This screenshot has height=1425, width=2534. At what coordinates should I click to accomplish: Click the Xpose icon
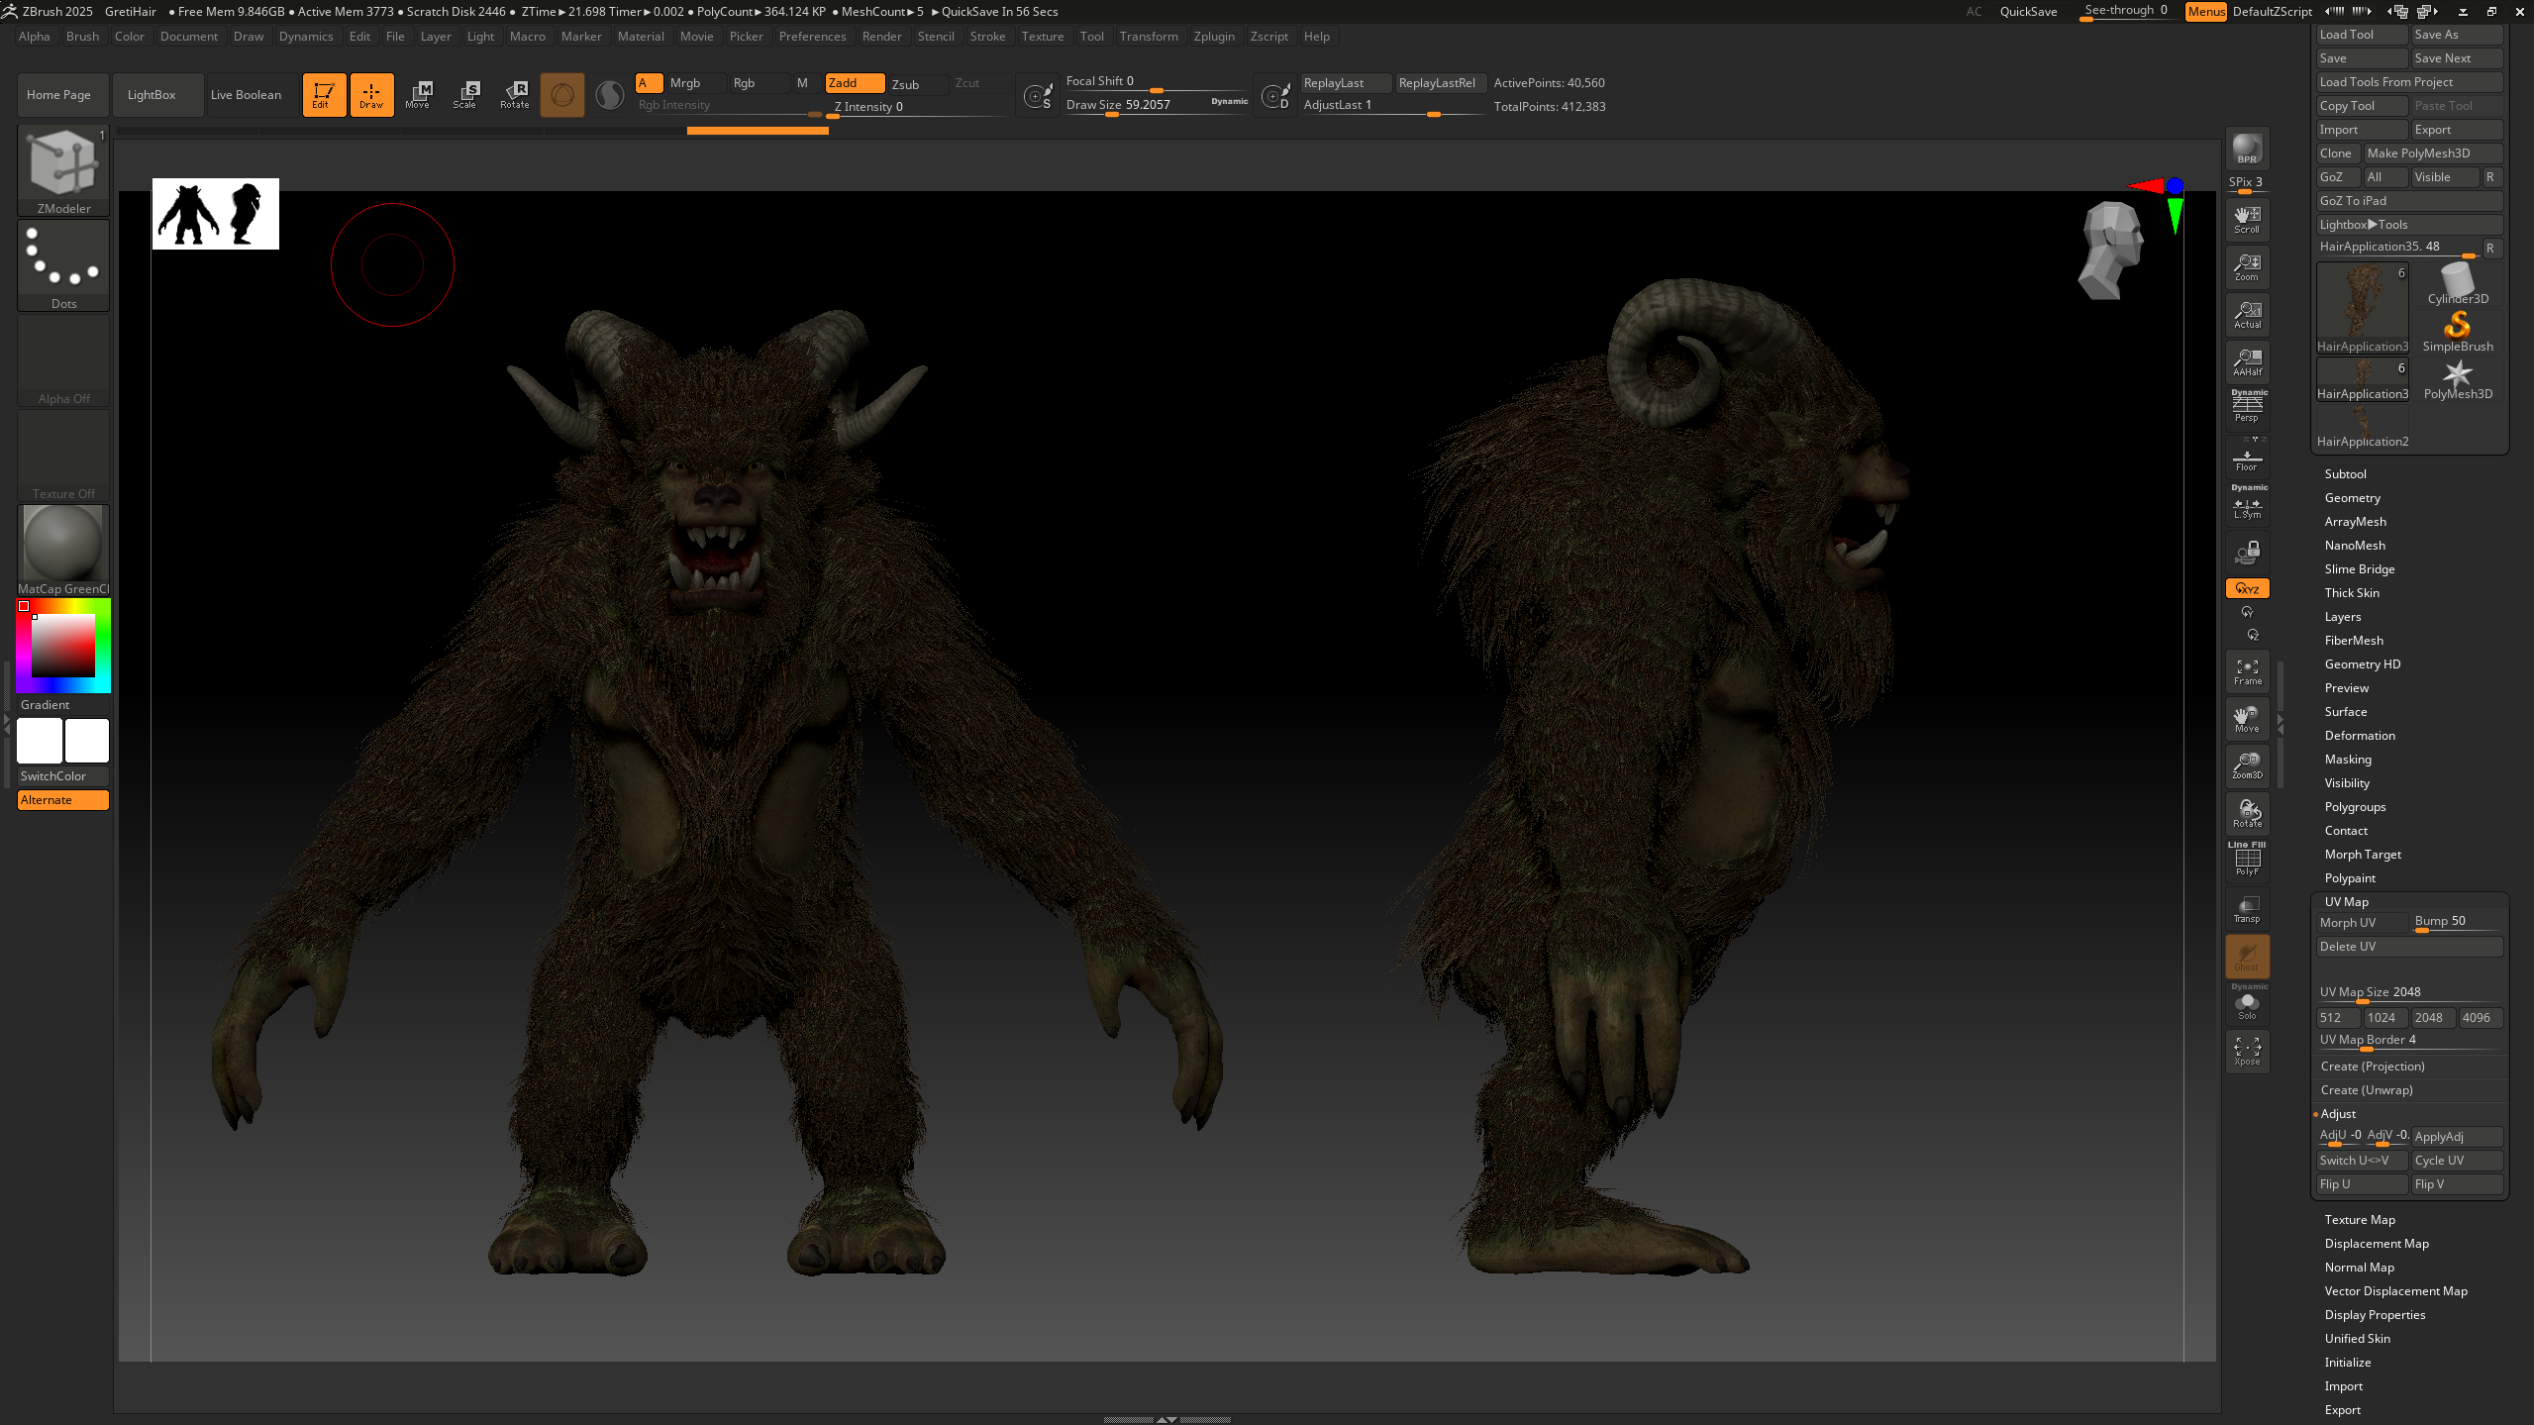(x=2246, y=1051)
